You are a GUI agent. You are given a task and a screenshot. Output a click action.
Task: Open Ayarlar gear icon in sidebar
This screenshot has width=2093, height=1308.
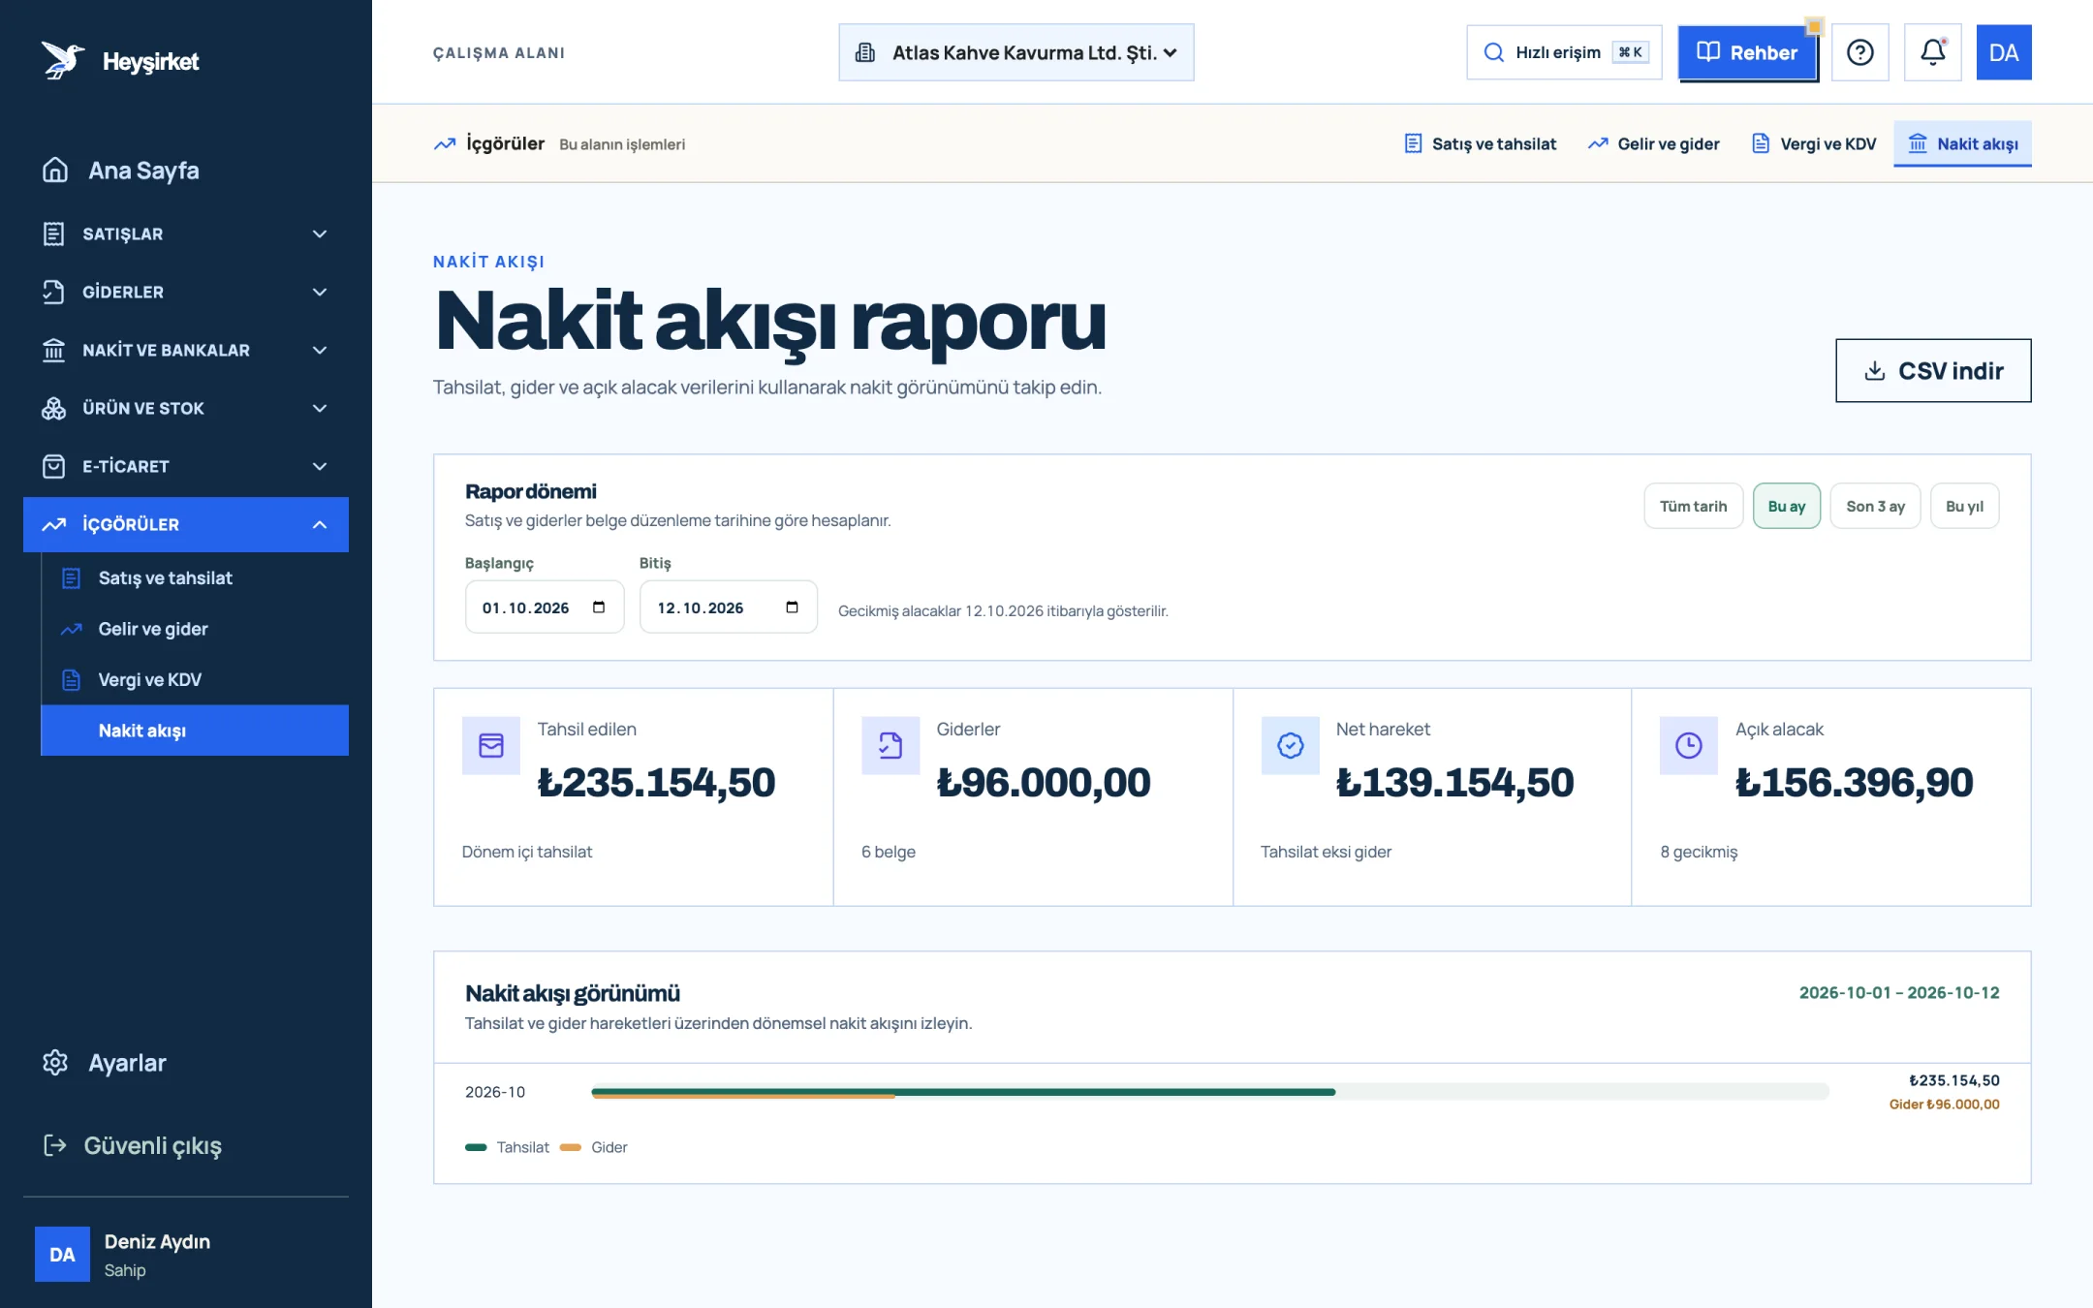tap(55, 1062)
